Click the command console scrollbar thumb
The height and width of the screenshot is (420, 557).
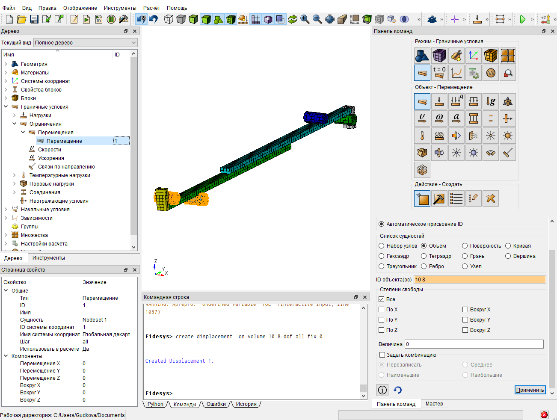tap(364, 388)
